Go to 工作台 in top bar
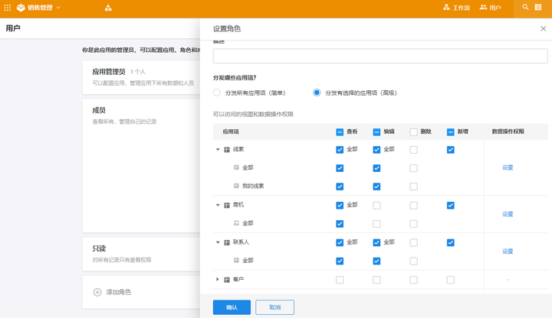The width and height of the screenshot is (552, 318). point(456,8)
